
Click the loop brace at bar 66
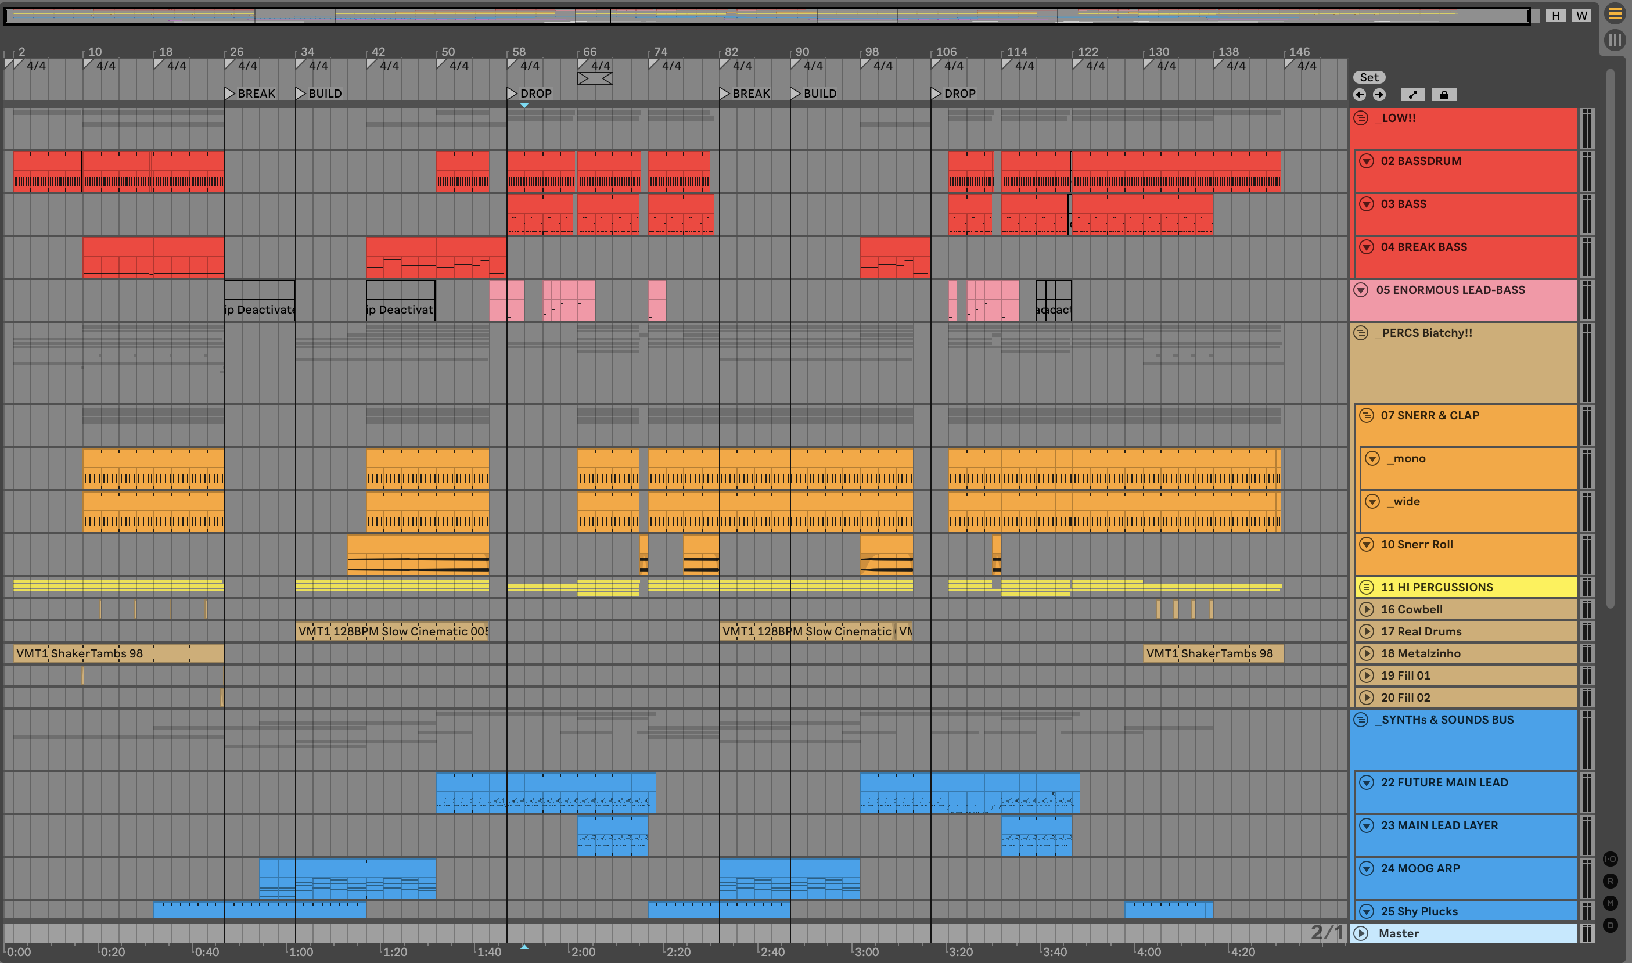coord(595,78)
